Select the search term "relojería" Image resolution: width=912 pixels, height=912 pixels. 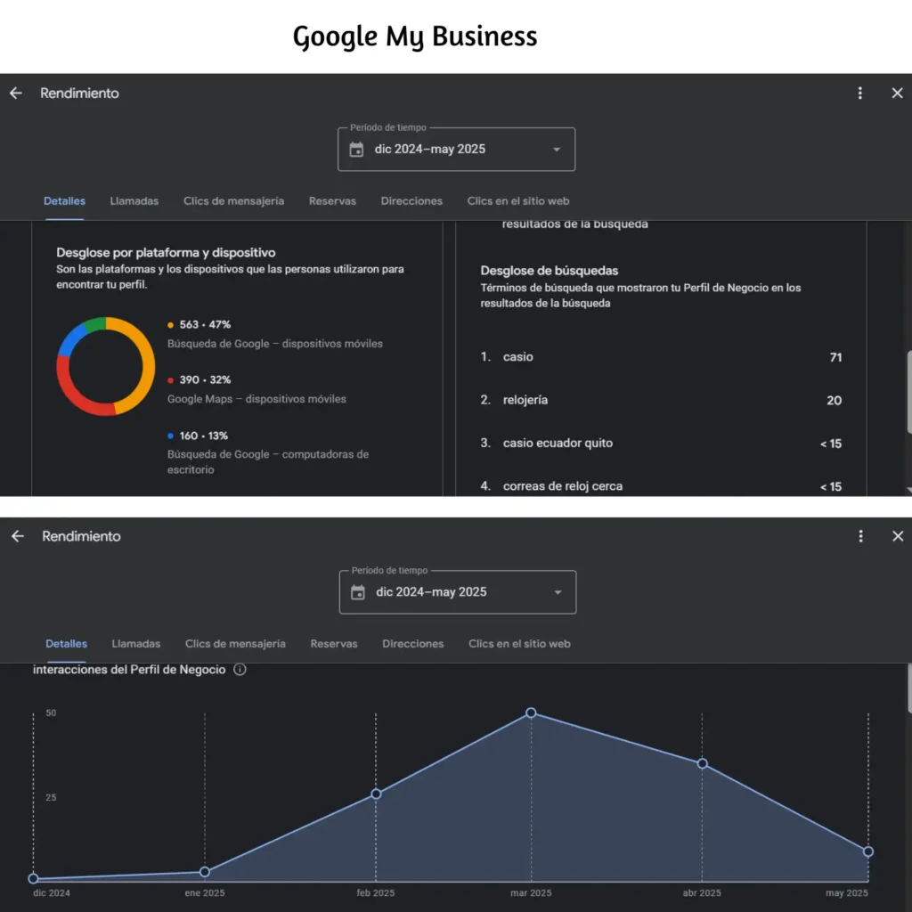point(525,400)
